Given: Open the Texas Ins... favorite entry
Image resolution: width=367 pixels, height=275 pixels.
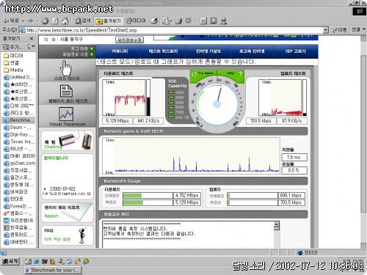Looking at the screenshot, I should (18, 142).
